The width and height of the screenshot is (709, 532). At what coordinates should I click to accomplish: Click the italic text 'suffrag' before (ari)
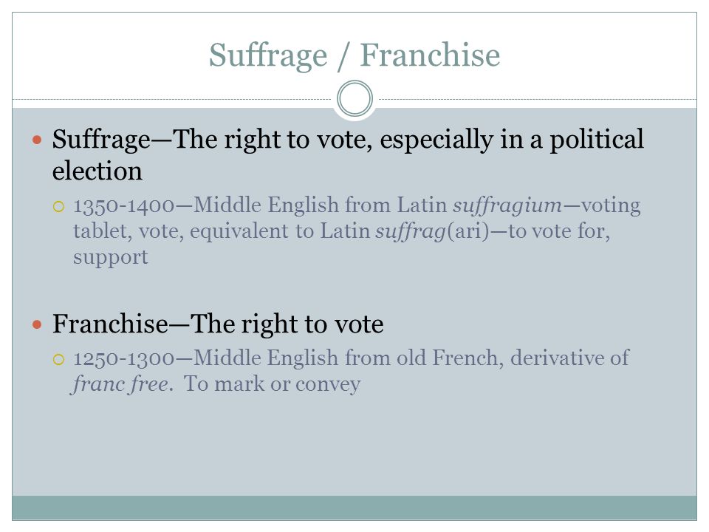click(x=411, y=232)
